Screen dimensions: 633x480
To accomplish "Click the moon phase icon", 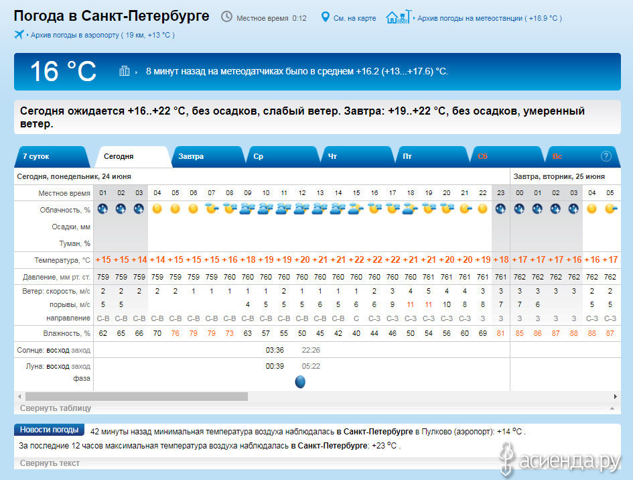I will coord(300,381).
